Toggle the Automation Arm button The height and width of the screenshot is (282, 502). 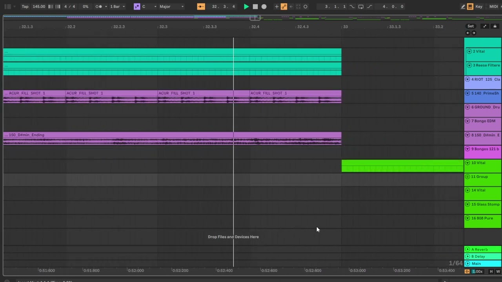point(284,7)
